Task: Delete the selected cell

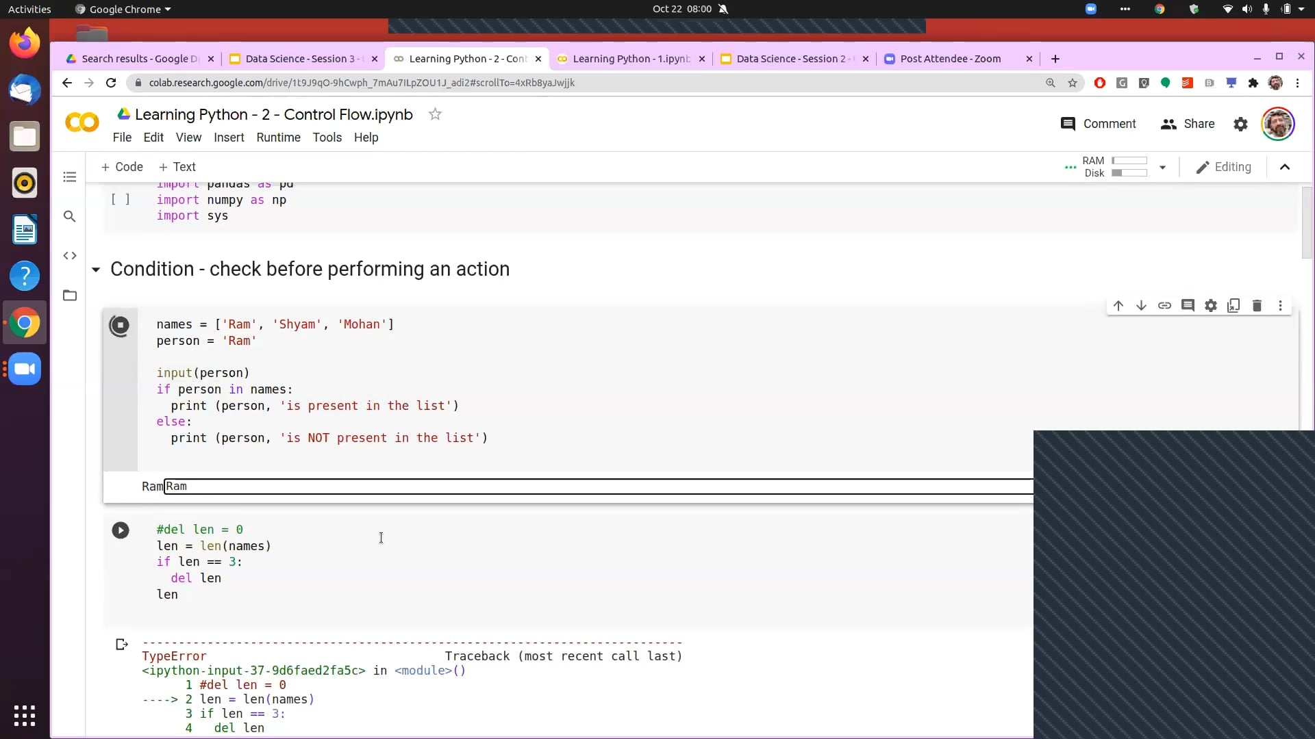Action: point(1257,306)
